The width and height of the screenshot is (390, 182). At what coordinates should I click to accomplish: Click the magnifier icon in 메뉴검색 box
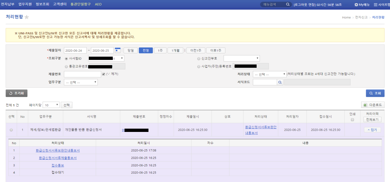pyautogui.click(x=288, y=5)
